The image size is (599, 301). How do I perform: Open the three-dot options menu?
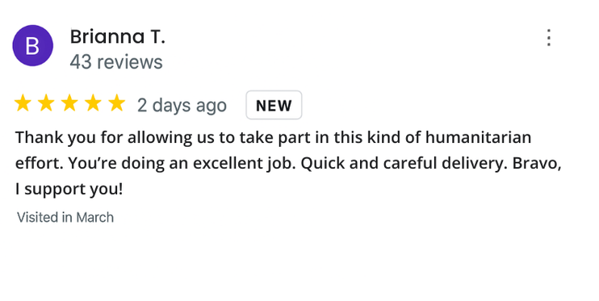point(549,38)
